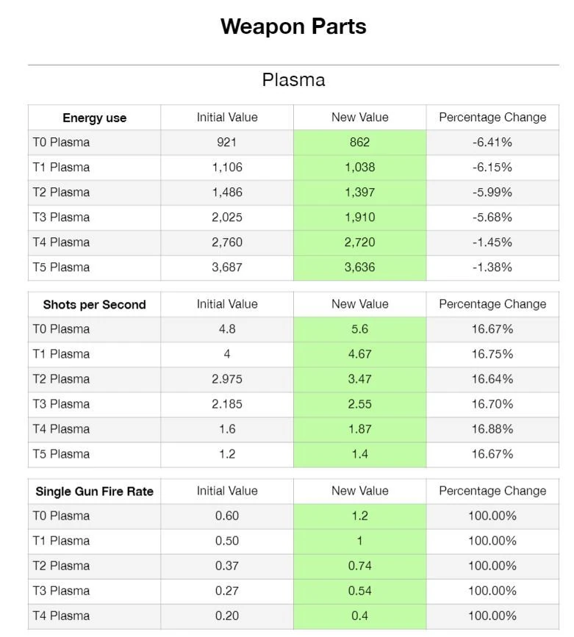
Task: Click T5 Plasma in Shots per Second table
Action: [x=61, y=454]
